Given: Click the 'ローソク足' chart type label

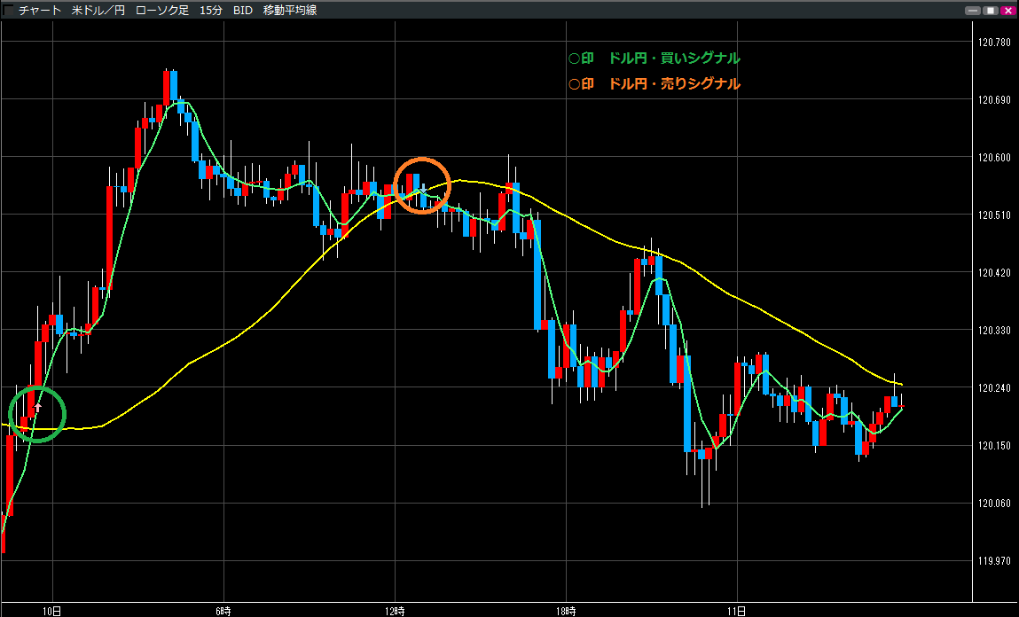Looking at the screenshot, I should pos(161,11).
